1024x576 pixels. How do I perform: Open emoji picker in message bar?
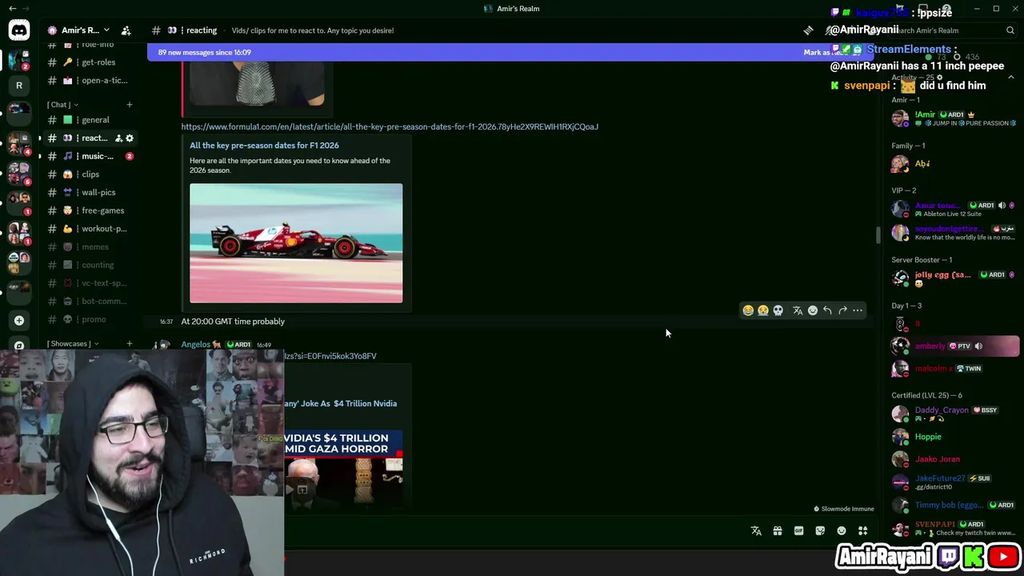click(842, 530)
